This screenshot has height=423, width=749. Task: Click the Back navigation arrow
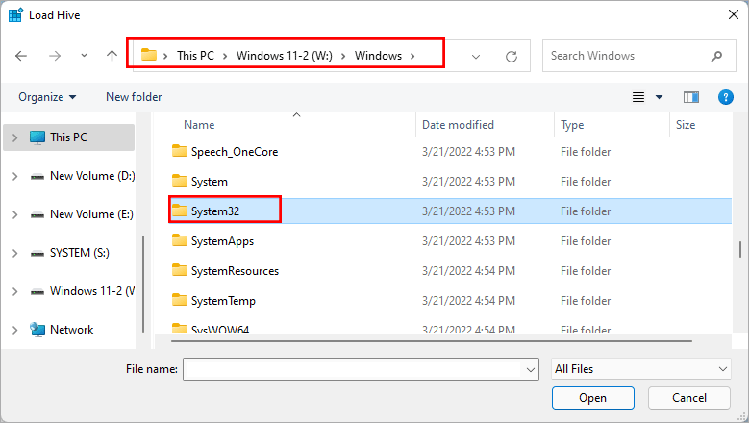tap(21, 56)
